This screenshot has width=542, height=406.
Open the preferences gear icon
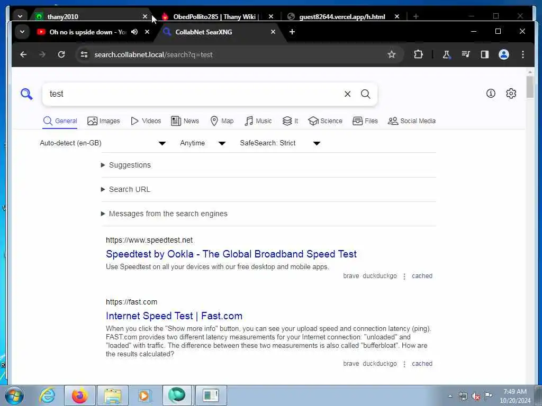point(511,93)
